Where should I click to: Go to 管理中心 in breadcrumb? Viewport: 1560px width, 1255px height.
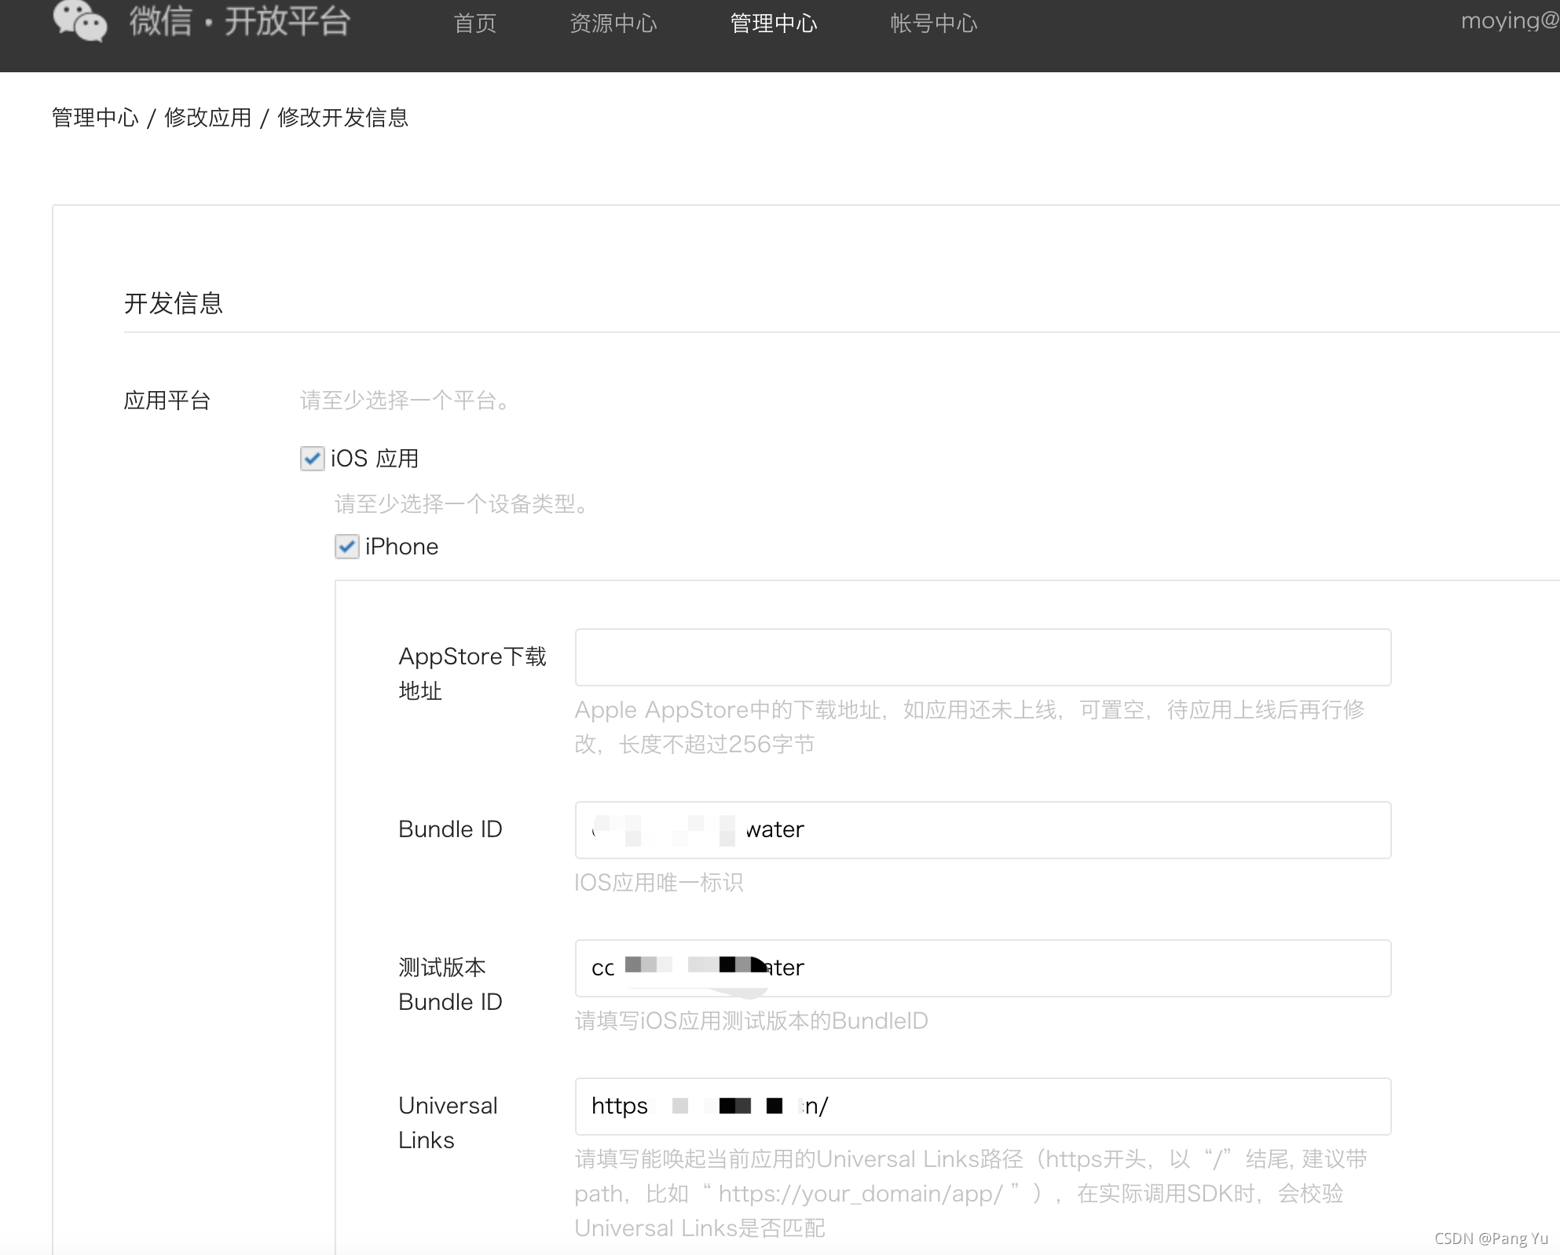click(95, 118)
